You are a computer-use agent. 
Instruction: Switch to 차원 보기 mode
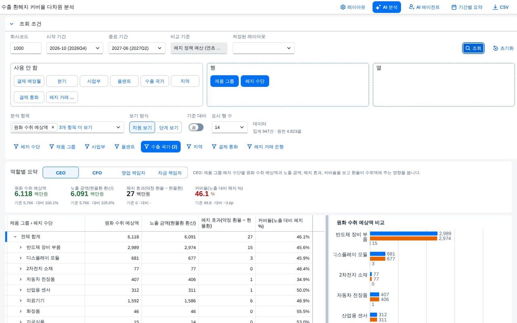142,128
